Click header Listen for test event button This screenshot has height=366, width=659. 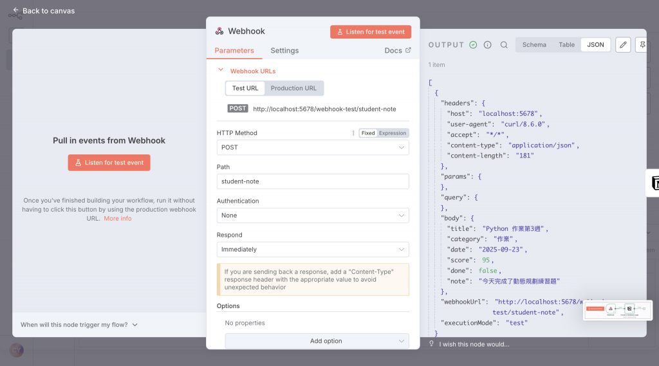(370, 32)
